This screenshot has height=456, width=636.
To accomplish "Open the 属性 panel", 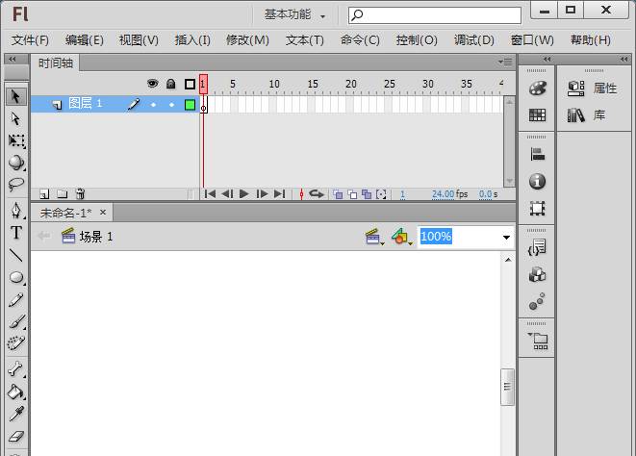I will click(593, 89).
